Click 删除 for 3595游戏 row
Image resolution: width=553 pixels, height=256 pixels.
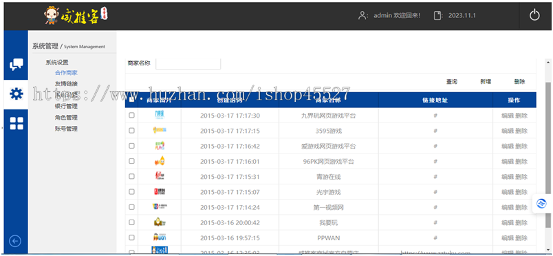(x=521, y=131)
